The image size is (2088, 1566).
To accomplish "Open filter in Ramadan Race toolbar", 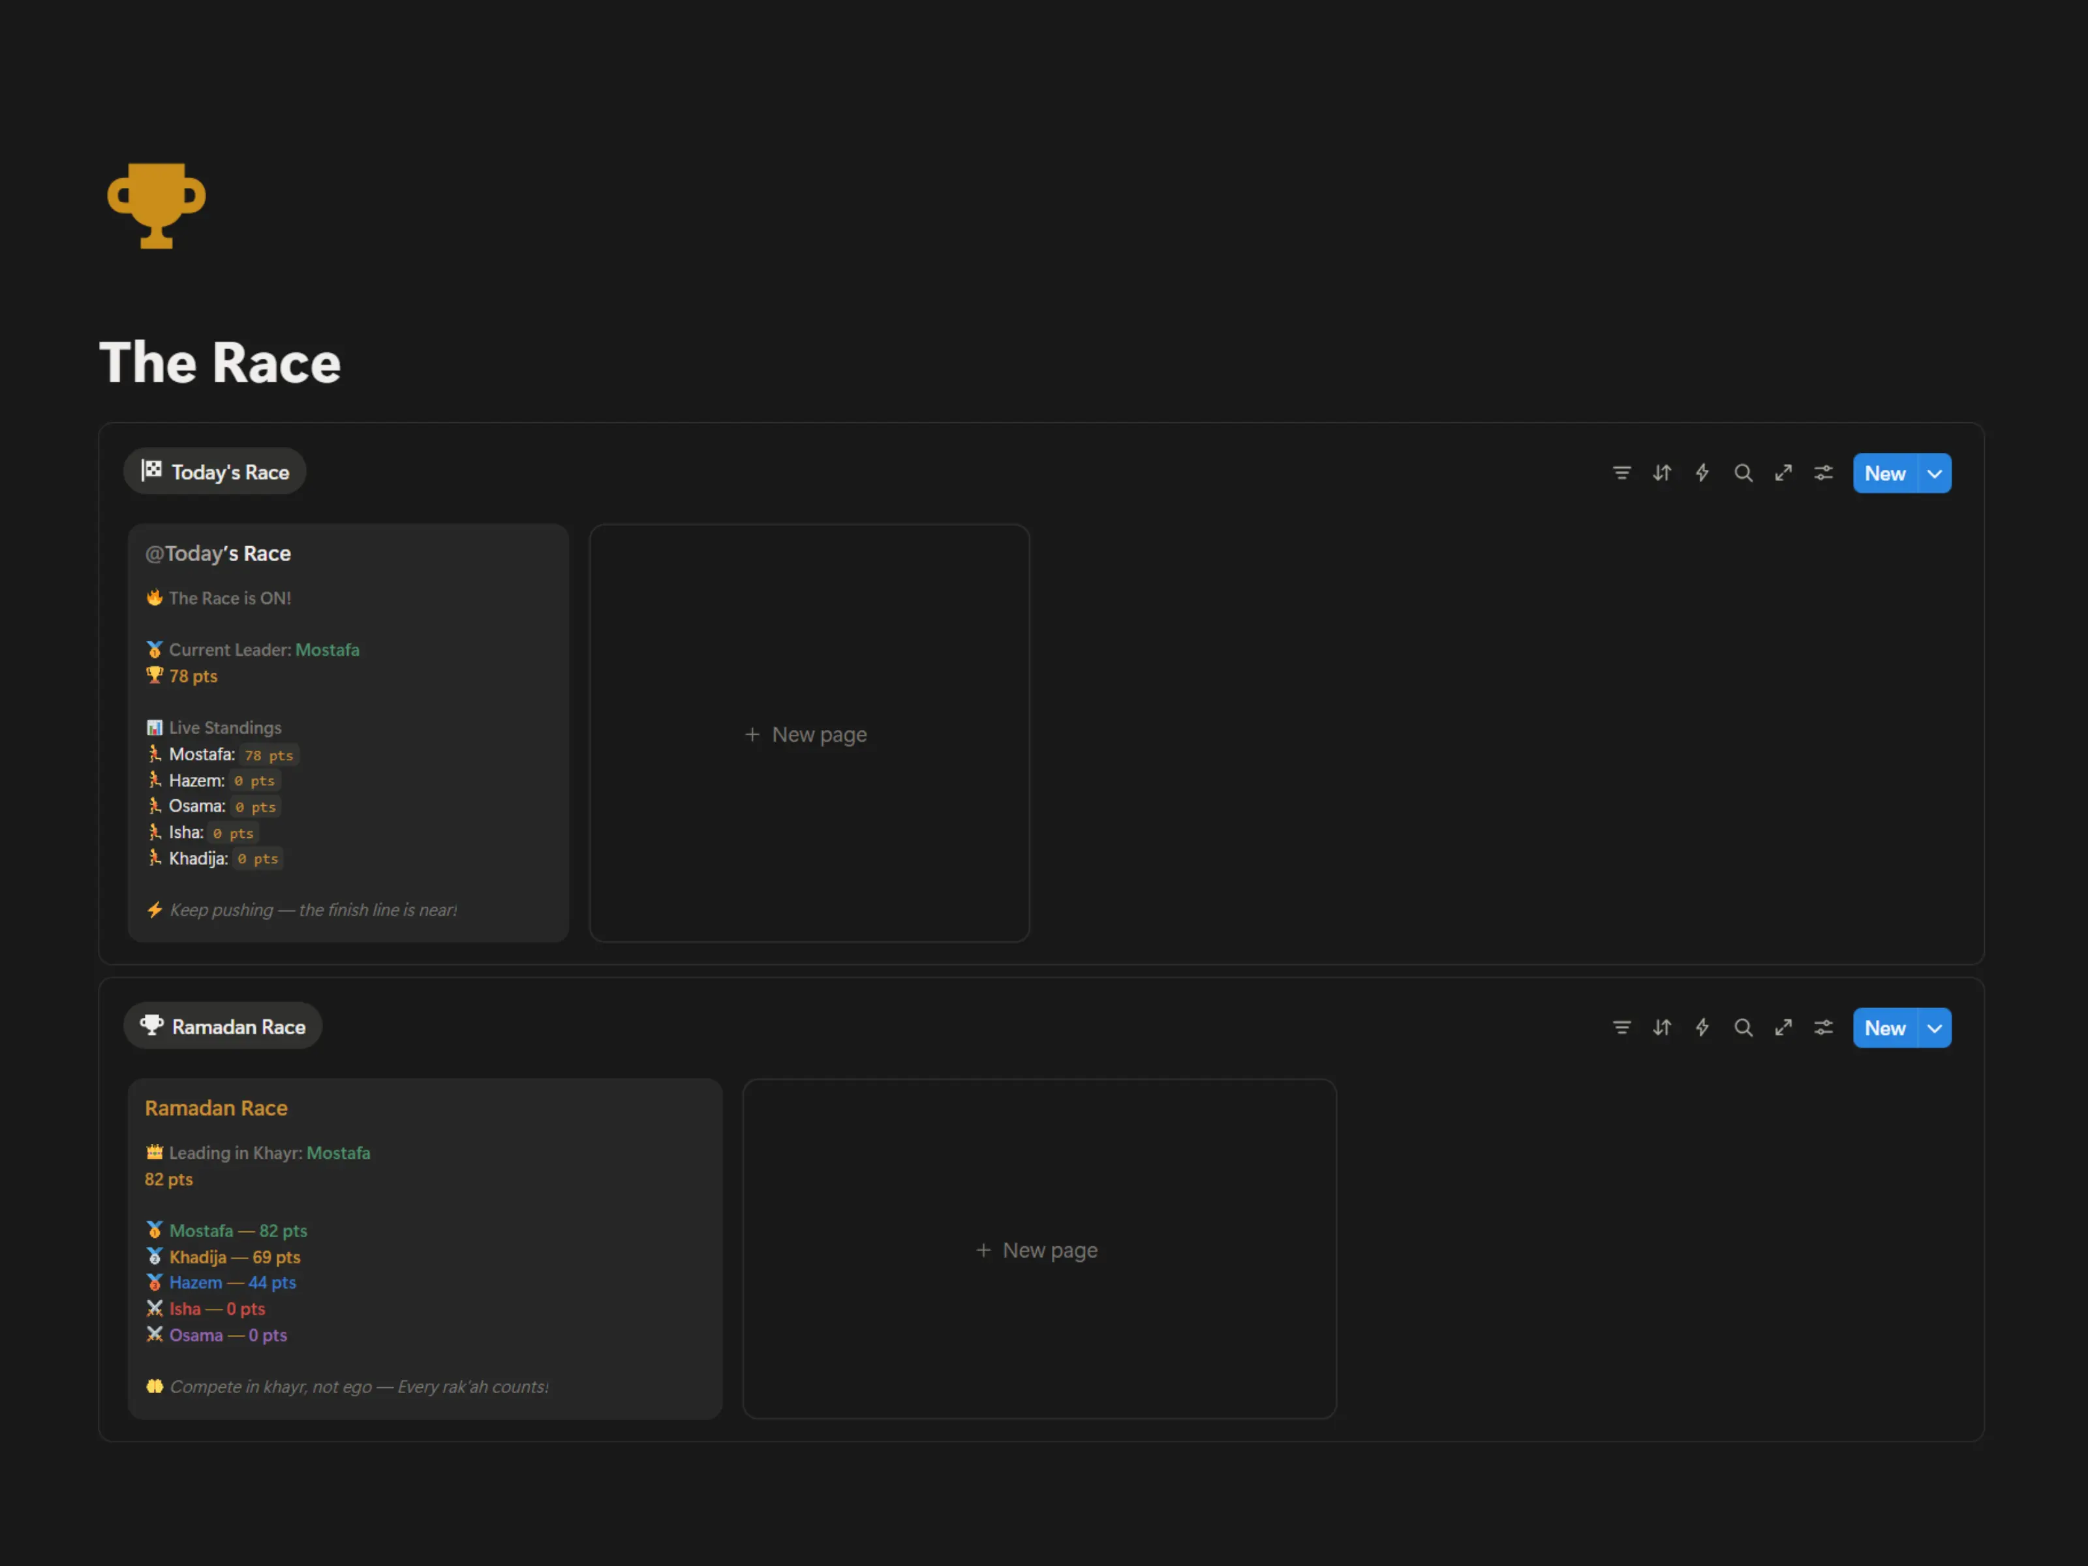I will (x=1621, y=1028).
